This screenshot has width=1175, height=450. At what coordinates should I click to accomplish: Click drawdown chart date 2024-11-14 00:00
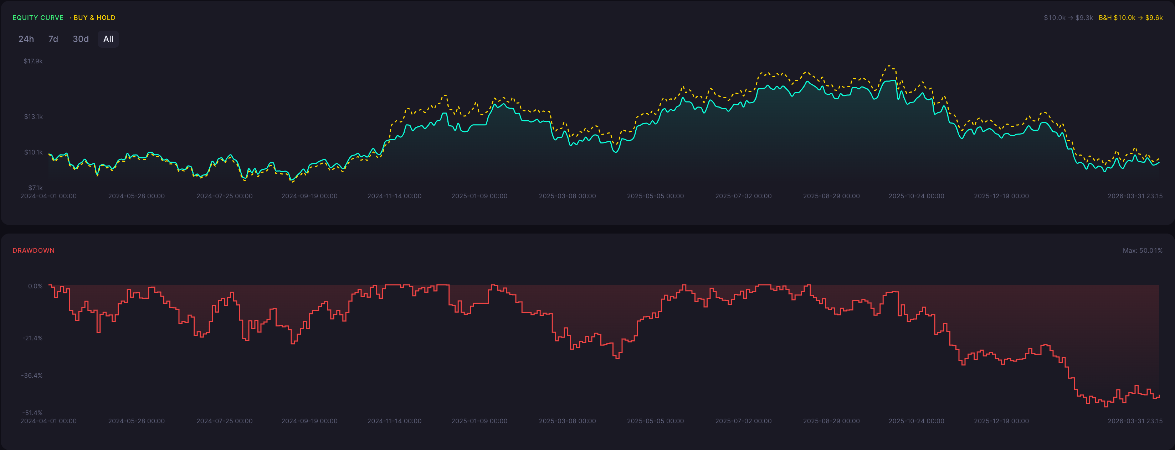pos(395,421)
